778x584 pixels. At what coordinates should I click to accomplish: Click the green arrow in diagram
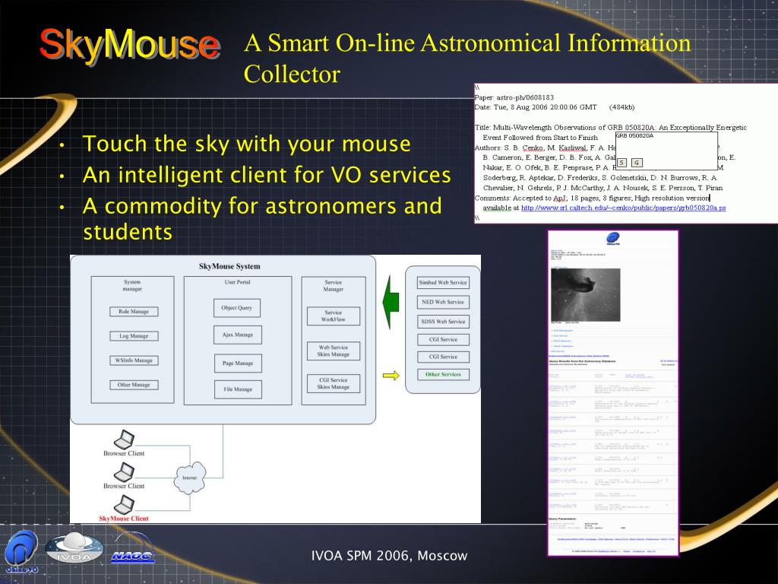tap(391, 303)
